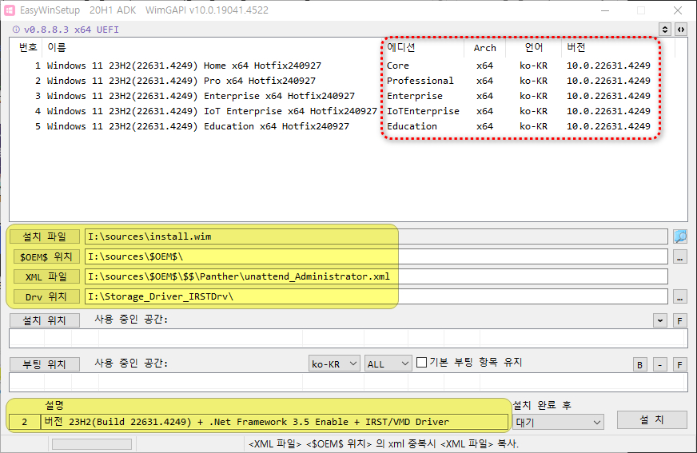The image size is (697, 453).
Task: Click the XML file path input field
Action: 376,276
